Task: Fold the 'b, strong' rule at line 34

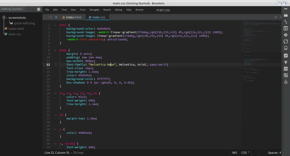Action: click(55, 144)
